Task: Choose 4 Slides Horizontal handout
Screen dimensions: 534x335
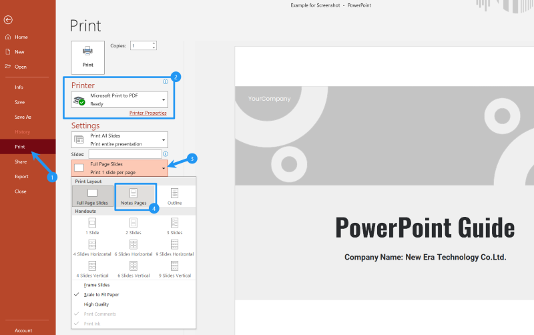Action: pyautogui.click(x=92, y=248)
